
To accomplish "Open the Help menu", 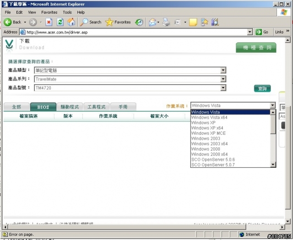I will tap(81, 12).
